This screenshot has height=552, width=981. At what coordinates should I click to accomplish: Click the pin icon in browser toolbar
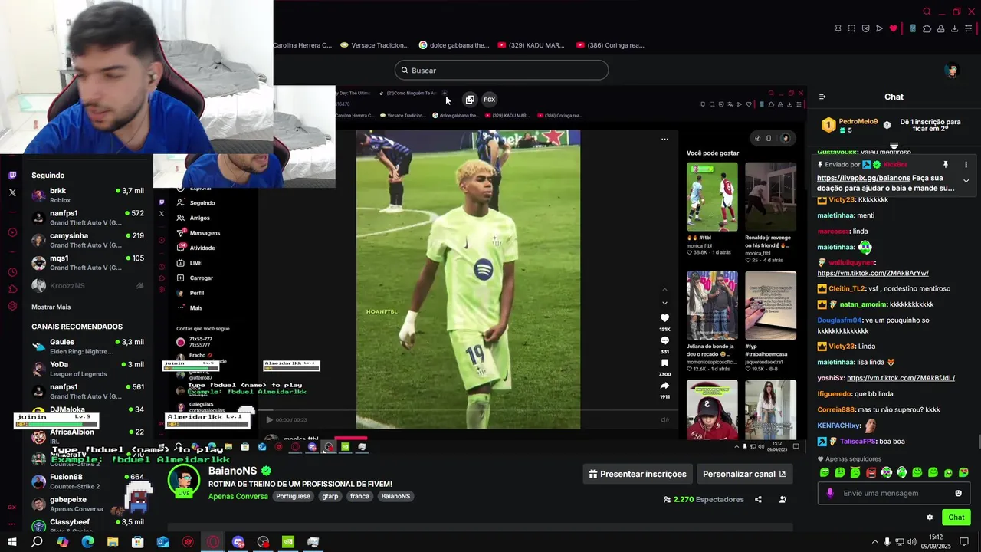click(838, 28)
